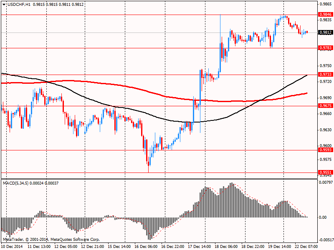
Task: Click the 0.9865 price scale value
Action: [x=326, y=4]
